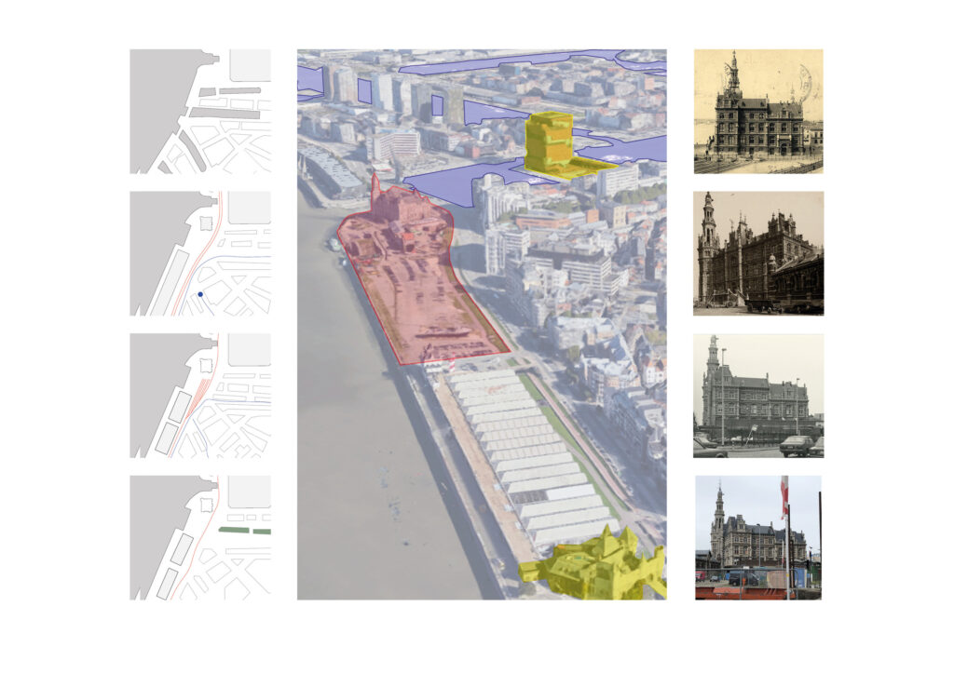Viewport: 954px width, 674px height.
Task: Open the black-and-white photo with parked cars
Action: point(758,396)
